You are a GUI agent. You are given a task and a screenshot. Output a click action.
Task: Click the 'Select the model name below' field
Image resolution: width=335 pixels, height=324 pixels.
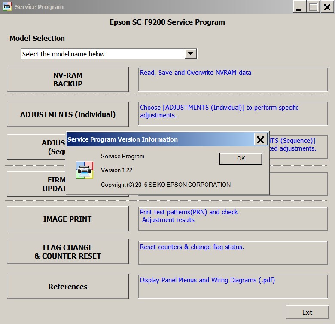coord(109,54)
